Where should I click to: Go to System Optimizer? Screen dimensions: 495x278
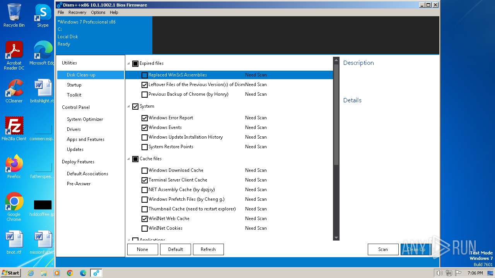coord(85,119)
